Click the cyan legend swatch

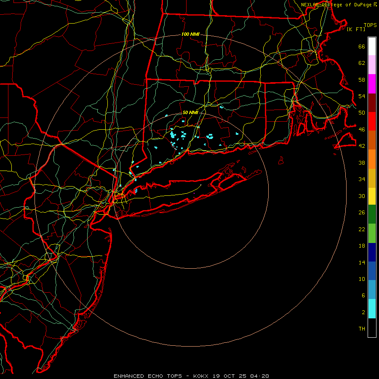point(372,309)
